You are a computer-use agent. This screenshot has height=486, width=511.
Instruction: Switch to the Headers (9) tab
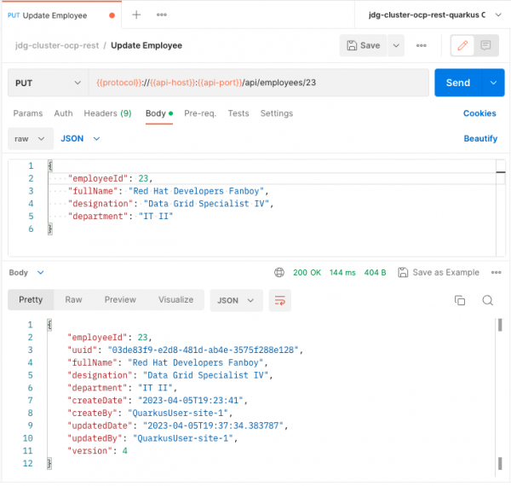point(106,113)
